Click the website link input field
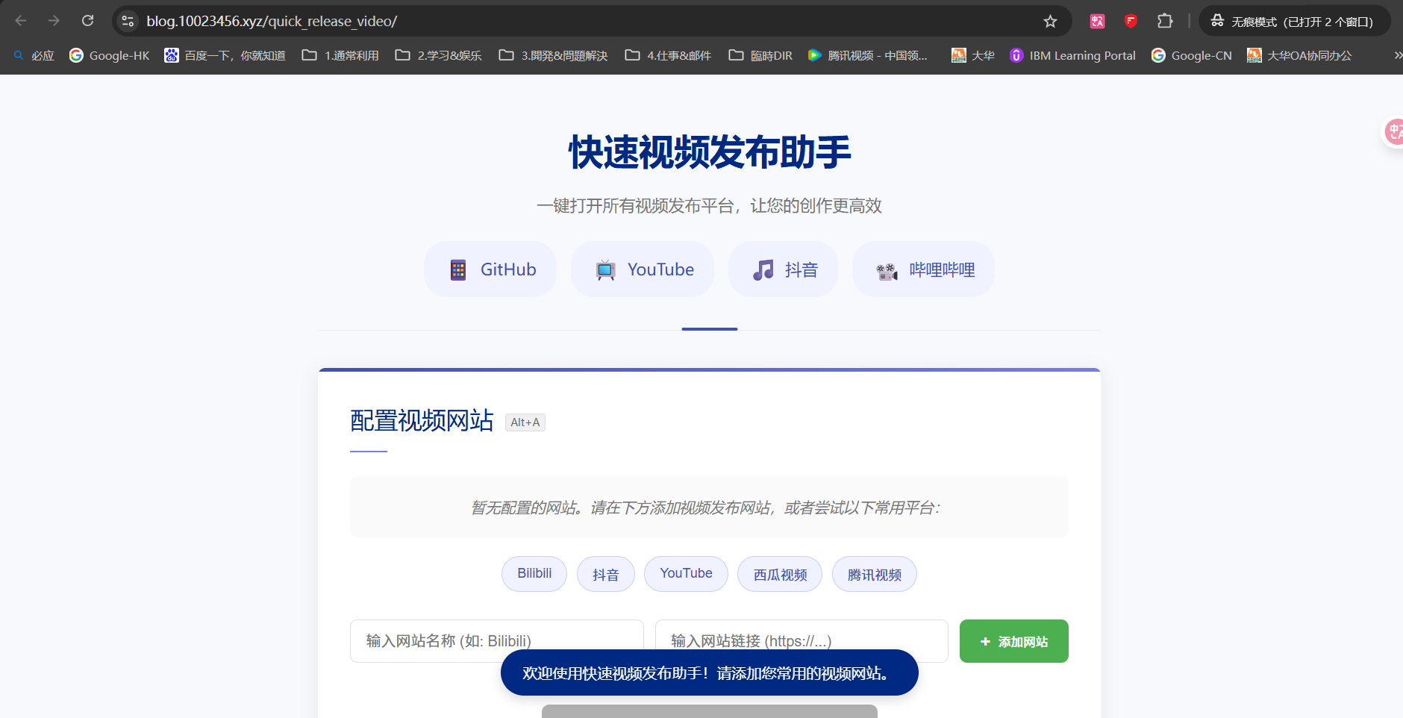 coord(802,641)
